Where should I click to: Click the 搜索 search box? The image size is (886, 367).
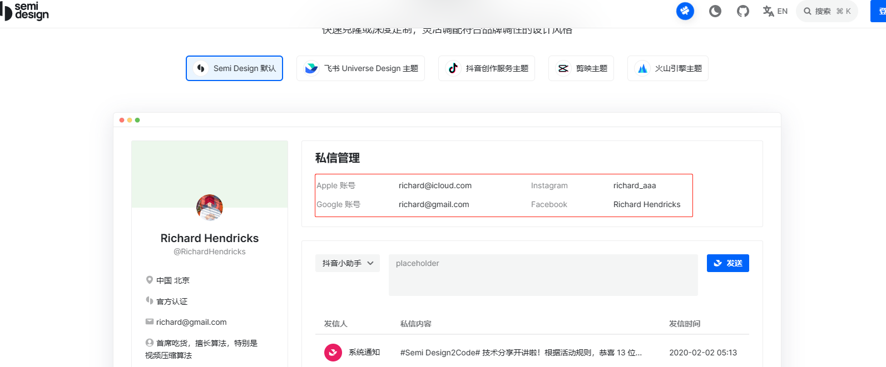tap(827, 11)
